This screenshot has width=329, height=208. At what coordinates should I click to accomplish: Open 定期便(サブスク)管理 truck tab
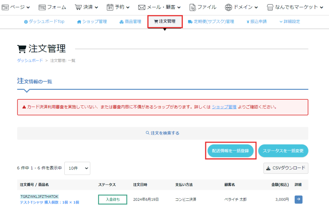pyautogui.click(x=211, y=21)
